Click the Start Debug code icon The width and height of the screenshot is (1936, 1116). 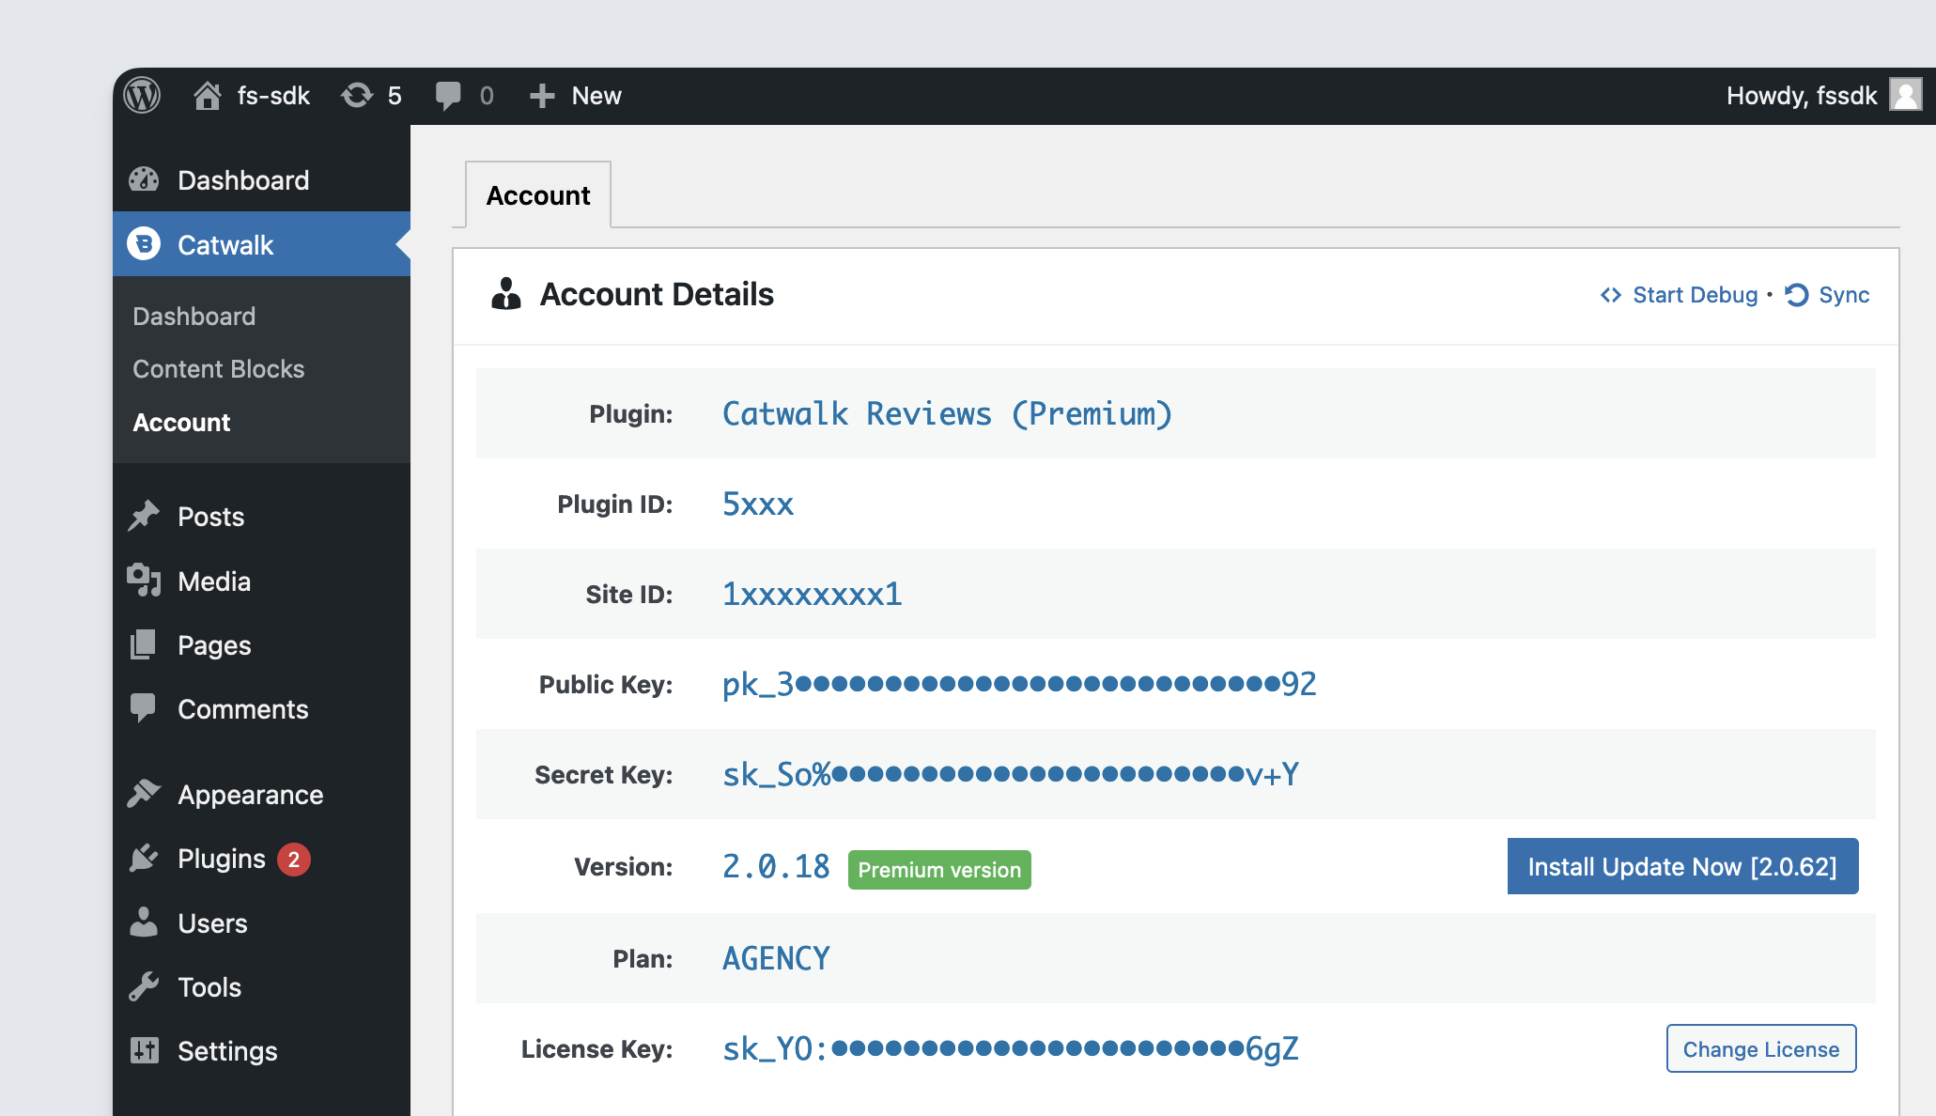coord(1610,295)
